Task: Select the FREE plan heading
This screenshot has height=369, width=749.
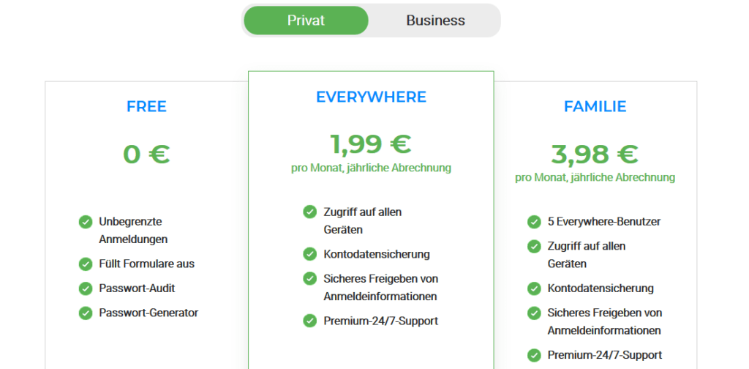Action: [x=146, y=107]
